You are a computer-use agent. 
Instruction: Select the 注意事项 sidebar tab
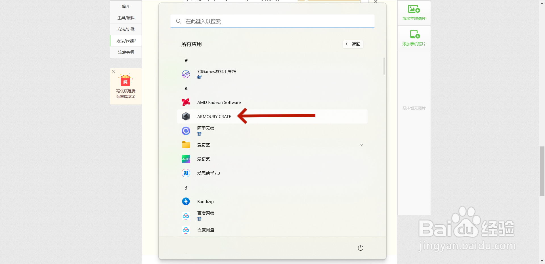[126, 52]
